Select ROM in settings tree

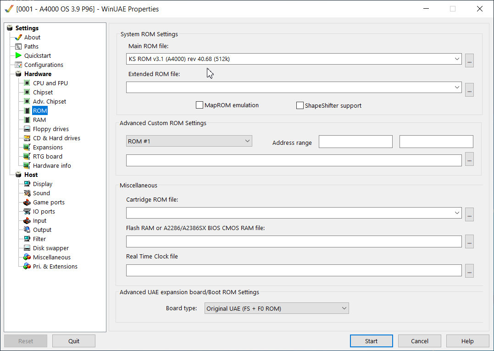click(40, 110)
